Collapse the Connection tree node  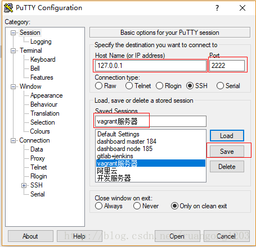click(x=13, y=141)
